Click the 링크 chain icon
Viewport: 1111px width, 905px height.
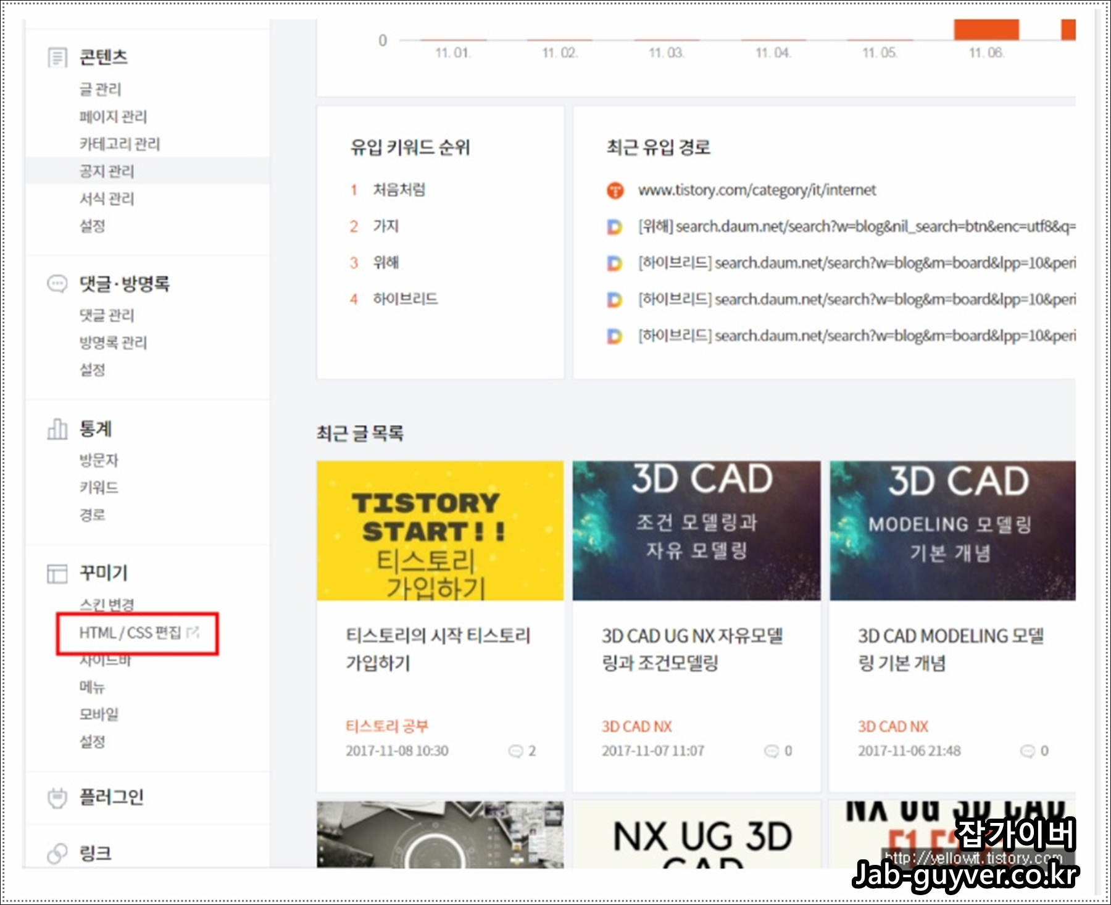pos(57,853)
